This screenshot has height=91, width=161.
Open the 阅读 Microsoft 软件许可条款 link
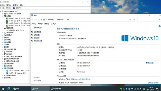[x=80, y=79]
